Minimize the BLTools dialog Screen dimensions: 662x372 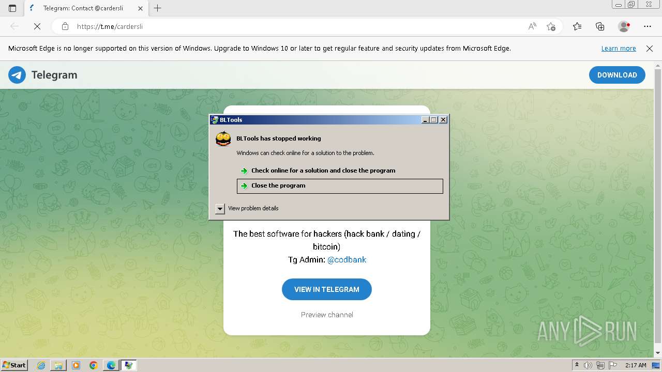point(425,120)
